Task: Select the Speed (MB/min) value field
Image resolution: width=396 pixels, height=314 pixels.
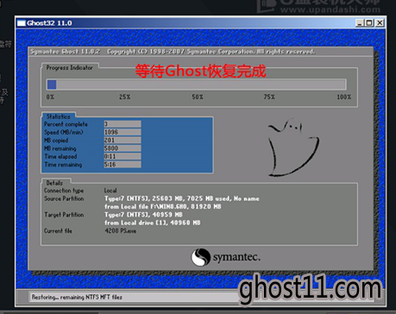Action: (123, 132)
